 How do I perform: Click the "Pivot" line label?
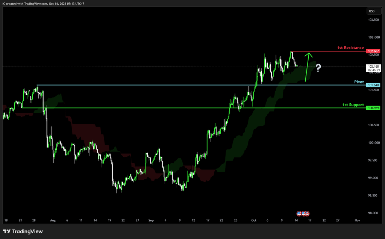(359, 82)
